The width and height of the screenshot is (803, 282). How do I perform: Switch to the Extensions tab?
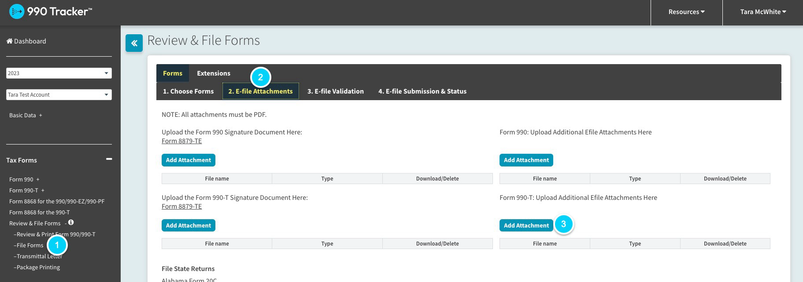click(x=213, y=73)
